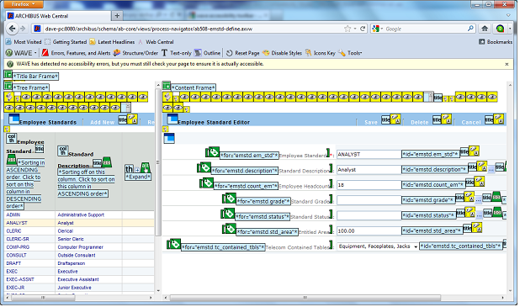Click the address bar URL field
This screenshot has width=520, height=307.
193,29
